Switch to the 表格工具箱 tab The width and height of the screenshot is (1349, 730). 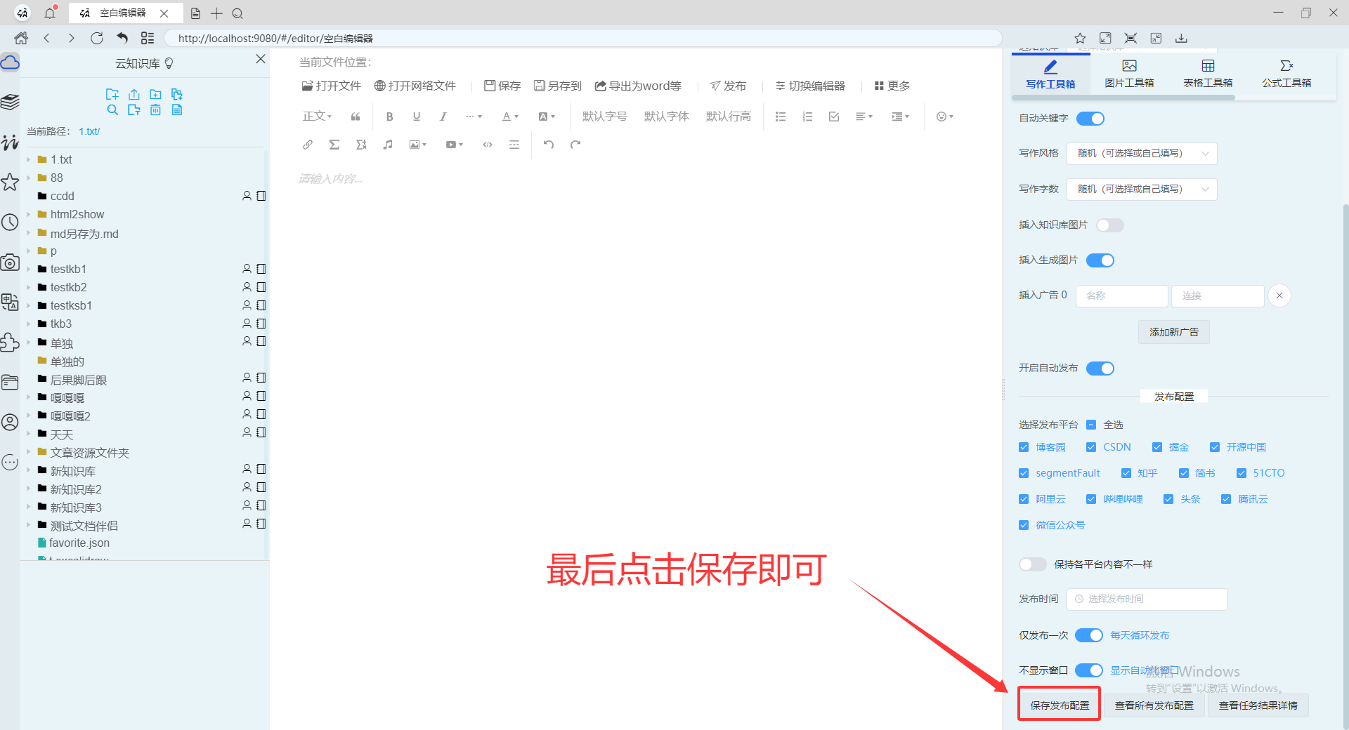pos(1207,72)
